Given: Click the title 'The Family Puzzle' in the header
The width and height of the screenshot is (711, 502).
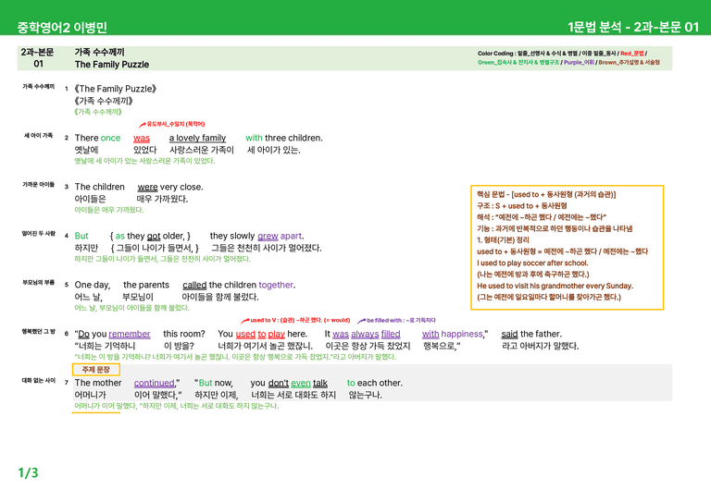Looking at the screenshot, I should tap(112, 65).
